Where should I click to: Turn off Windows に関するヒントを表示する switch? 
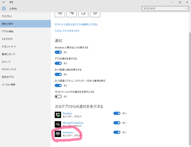(x=58, y=52)
